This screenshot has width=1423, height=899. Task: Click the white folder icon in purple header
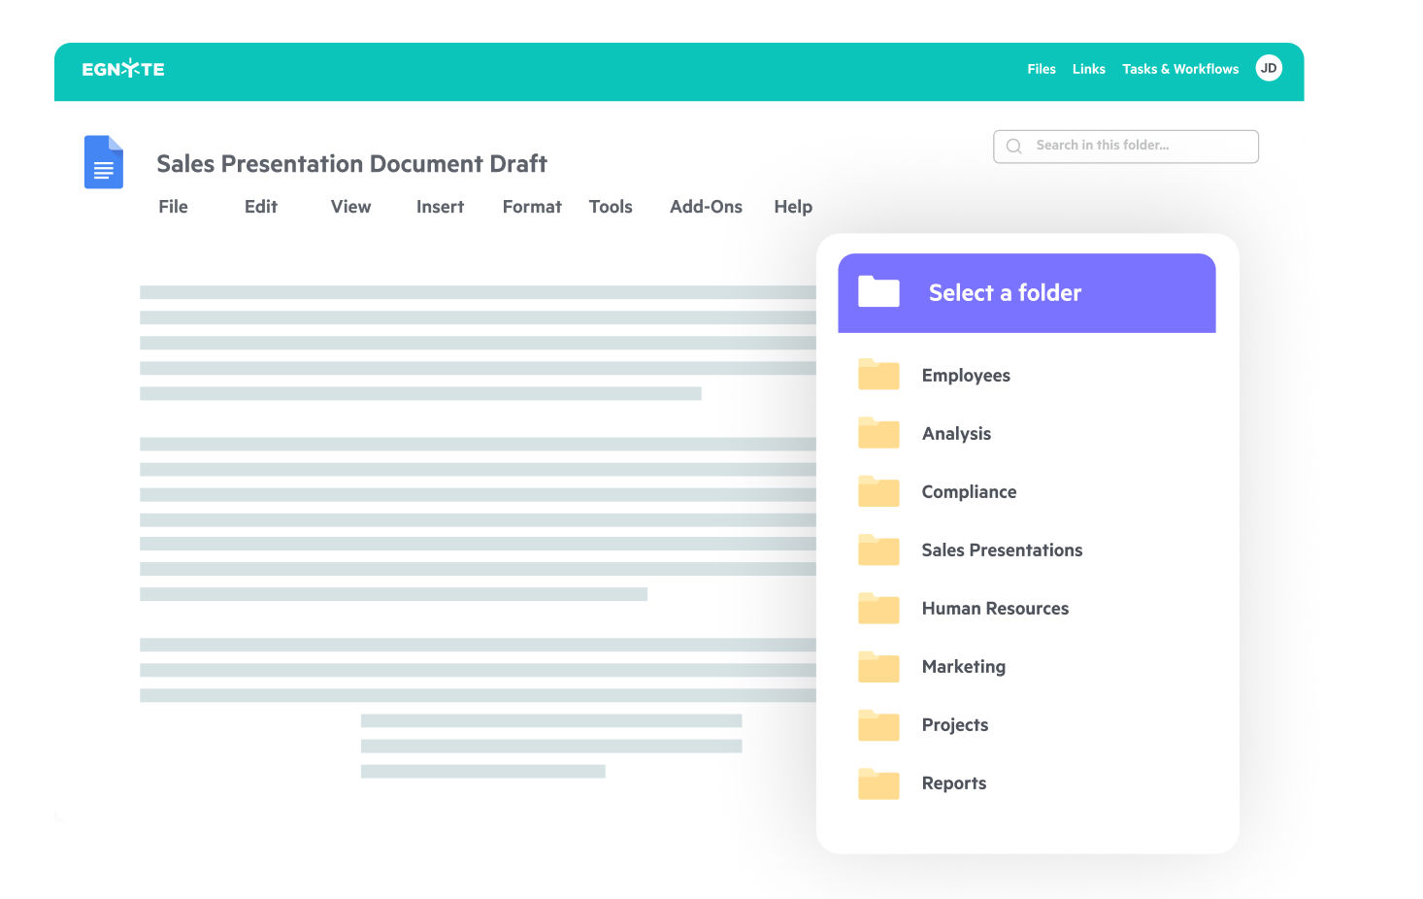pyautogui.click(x=877, y=291)
